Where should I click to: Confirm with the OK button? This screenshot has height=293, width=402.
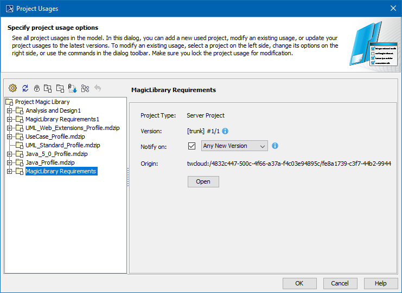[x=299, y=283]
